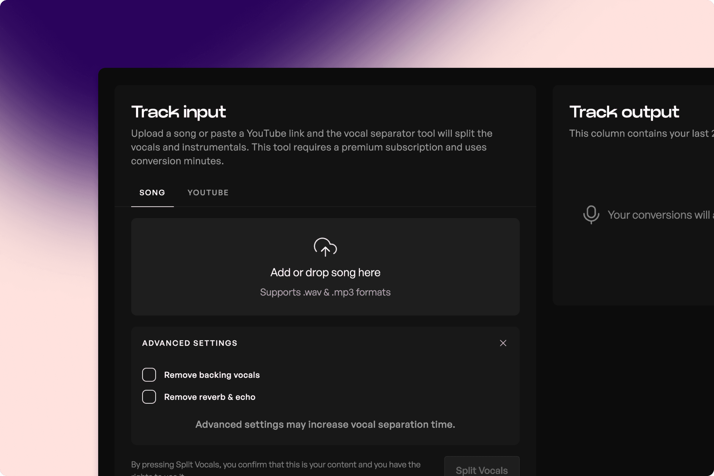
Task: Click 'Add or drop song here' text
Action: [x=325, y=272]
